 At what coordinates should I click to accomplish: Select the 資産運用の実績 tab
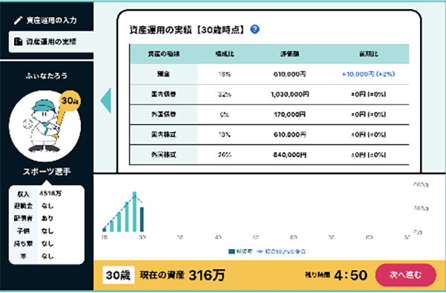tap(51, 42)
